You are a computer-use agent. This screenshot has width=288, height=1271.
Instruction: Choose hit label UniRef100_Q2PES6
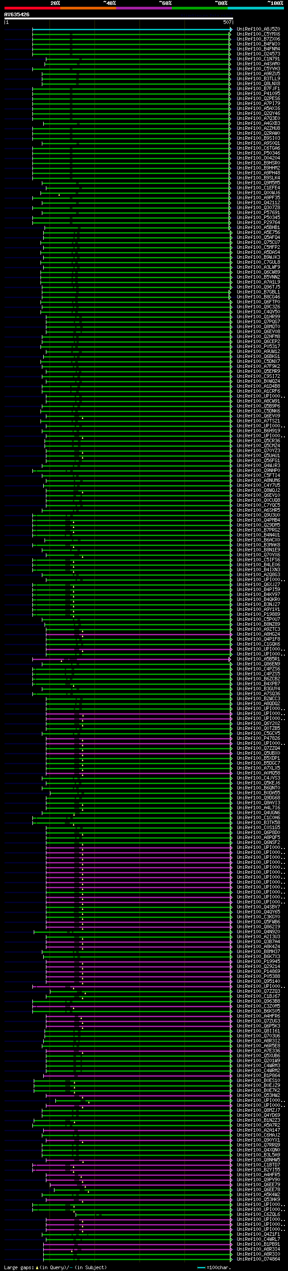pyautogui.click(x=258, y=98)
